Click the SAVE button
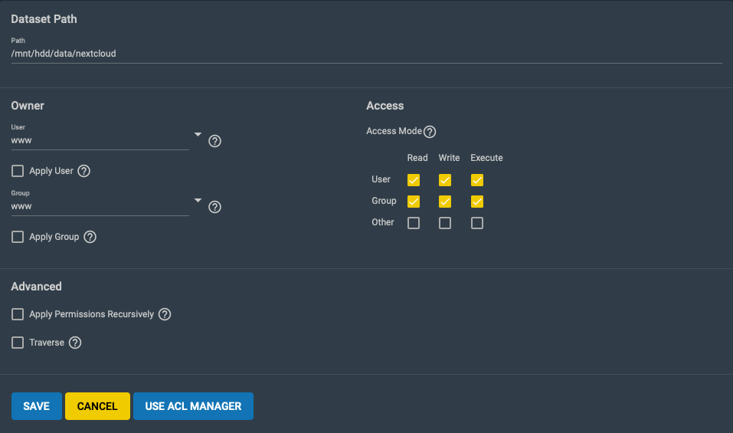This screenshot has height=433, width=733. point(37,406)
